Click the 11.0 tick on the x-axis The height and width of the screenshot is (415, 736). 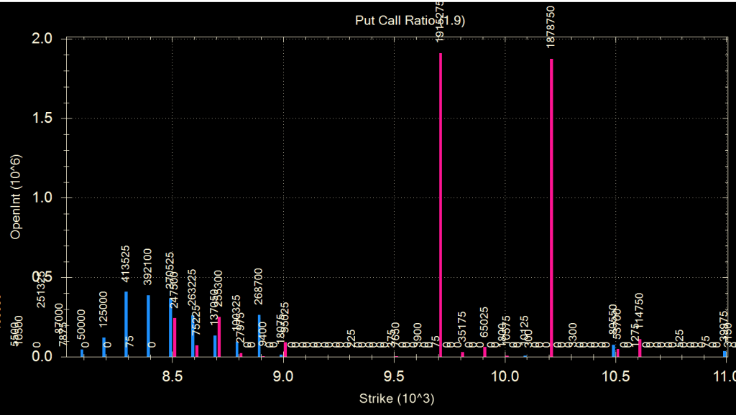tap(724, 376)
